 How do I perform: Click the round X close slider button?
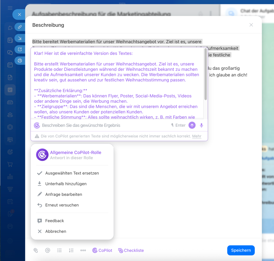click(x=19, y=15)
